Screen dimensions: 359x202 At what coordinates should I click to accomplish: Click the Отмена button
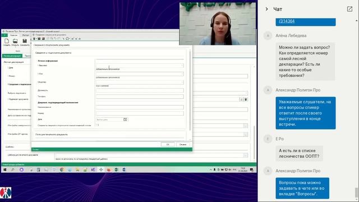click(183, 145)
